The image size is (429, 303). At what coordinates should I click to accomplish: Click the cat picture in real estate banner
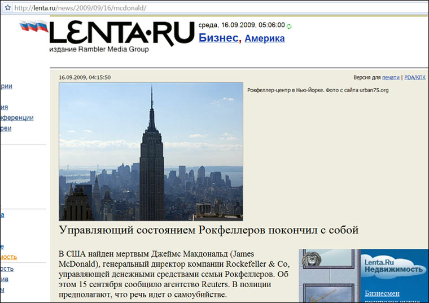pos(312,258)
